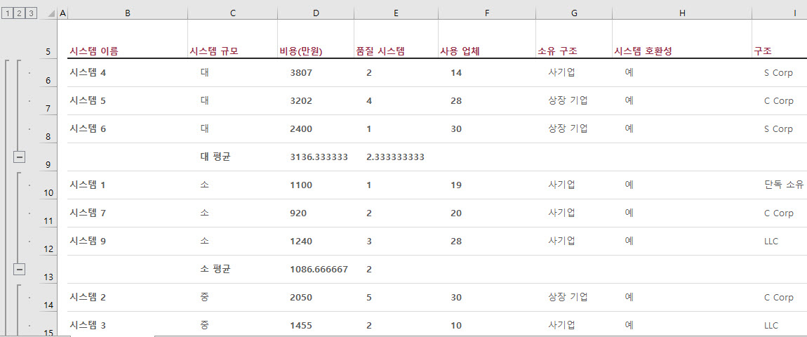Select row 9 header
This screenshot has height=337, width=807.
pos(49,157)
